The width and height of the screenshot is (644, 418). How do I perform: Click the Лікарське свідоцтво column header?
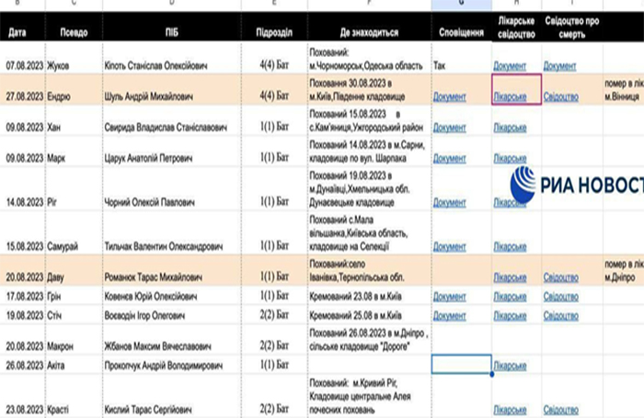click(516, 27)
